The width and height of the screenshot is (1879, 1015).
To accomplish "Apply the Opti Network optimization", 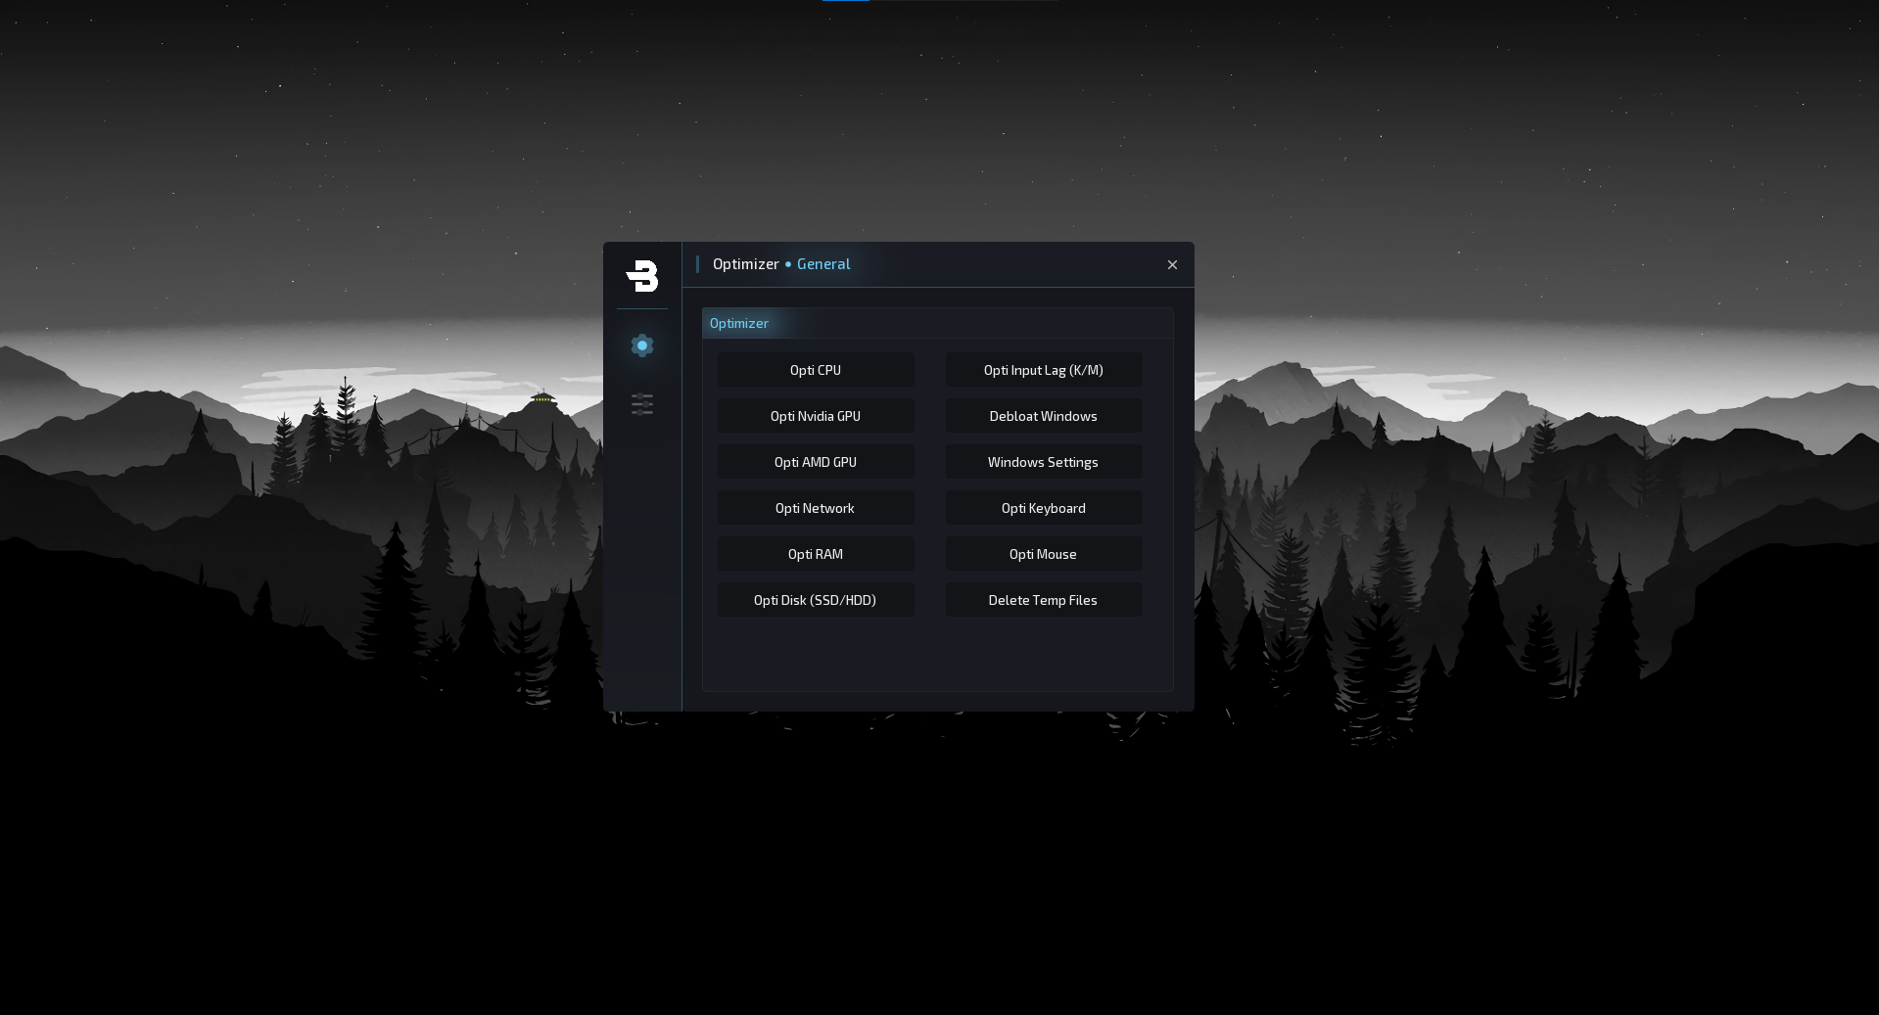I will point(816,508).
